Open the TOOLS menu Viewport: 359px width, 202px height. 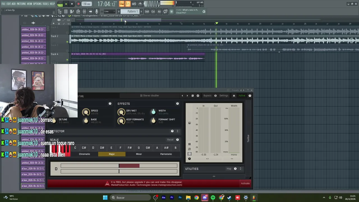tap(46, 4)
